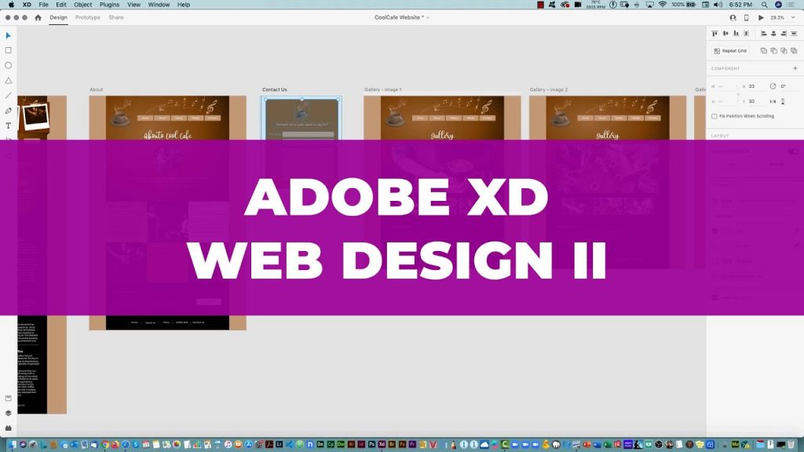Screen dimensions: 804x452
Task: Click the Repeat Grid button
Action: [x=730, y=50]
